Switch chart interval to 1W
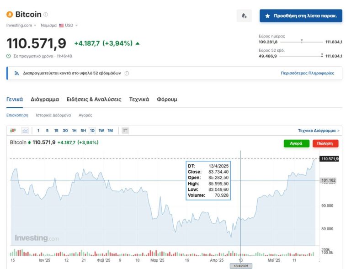 click(101, 131)
